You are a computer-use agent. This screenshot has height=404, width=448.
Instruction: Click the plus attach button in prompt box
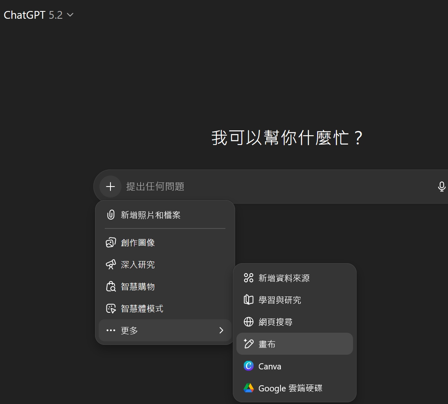coord(110,187)
